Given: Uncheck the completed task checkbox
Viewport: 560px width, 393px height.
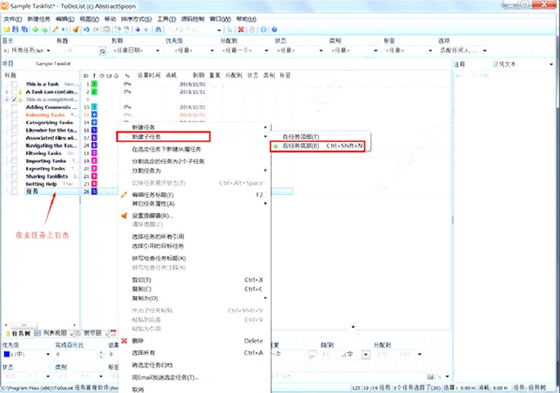Looking at the screenshot, I should tap(14, 99).
